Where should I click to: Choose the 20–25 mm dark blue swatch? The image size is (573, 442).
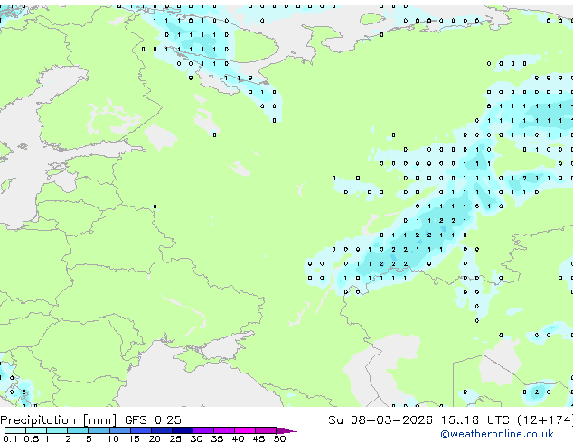click(162, 430)
